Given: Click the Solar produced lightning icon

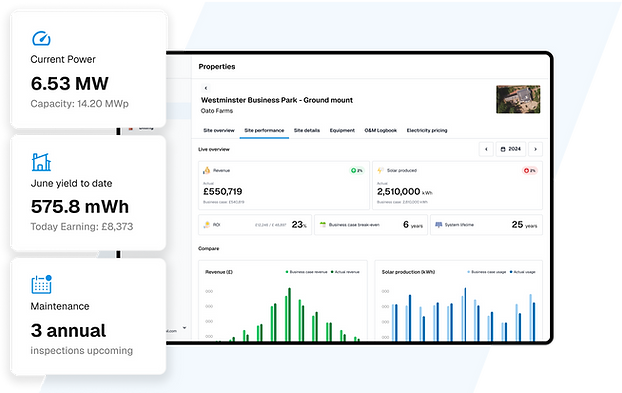Looking at the screenshot, I should [380, 170].
